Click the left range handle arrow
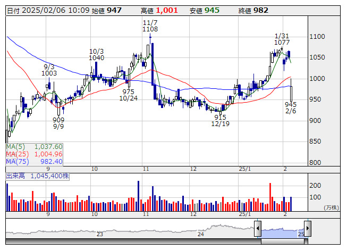This screenshot has height=250, width=347. point(258,228)
